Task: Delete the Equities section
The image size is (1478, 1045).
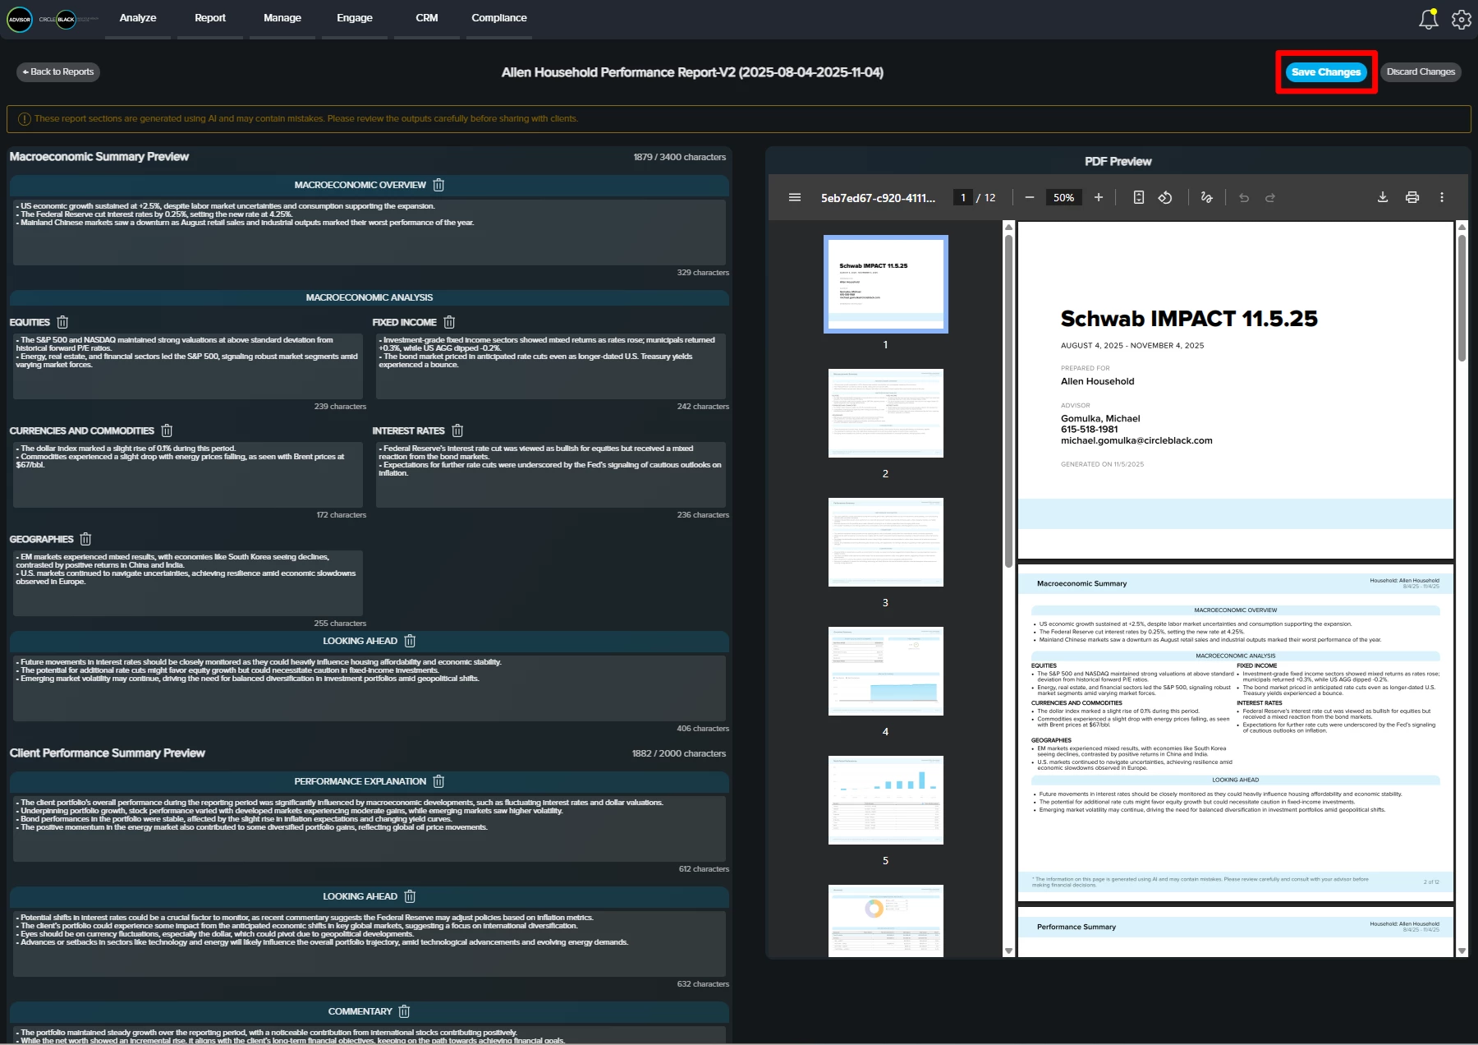Action: point(62,322)
